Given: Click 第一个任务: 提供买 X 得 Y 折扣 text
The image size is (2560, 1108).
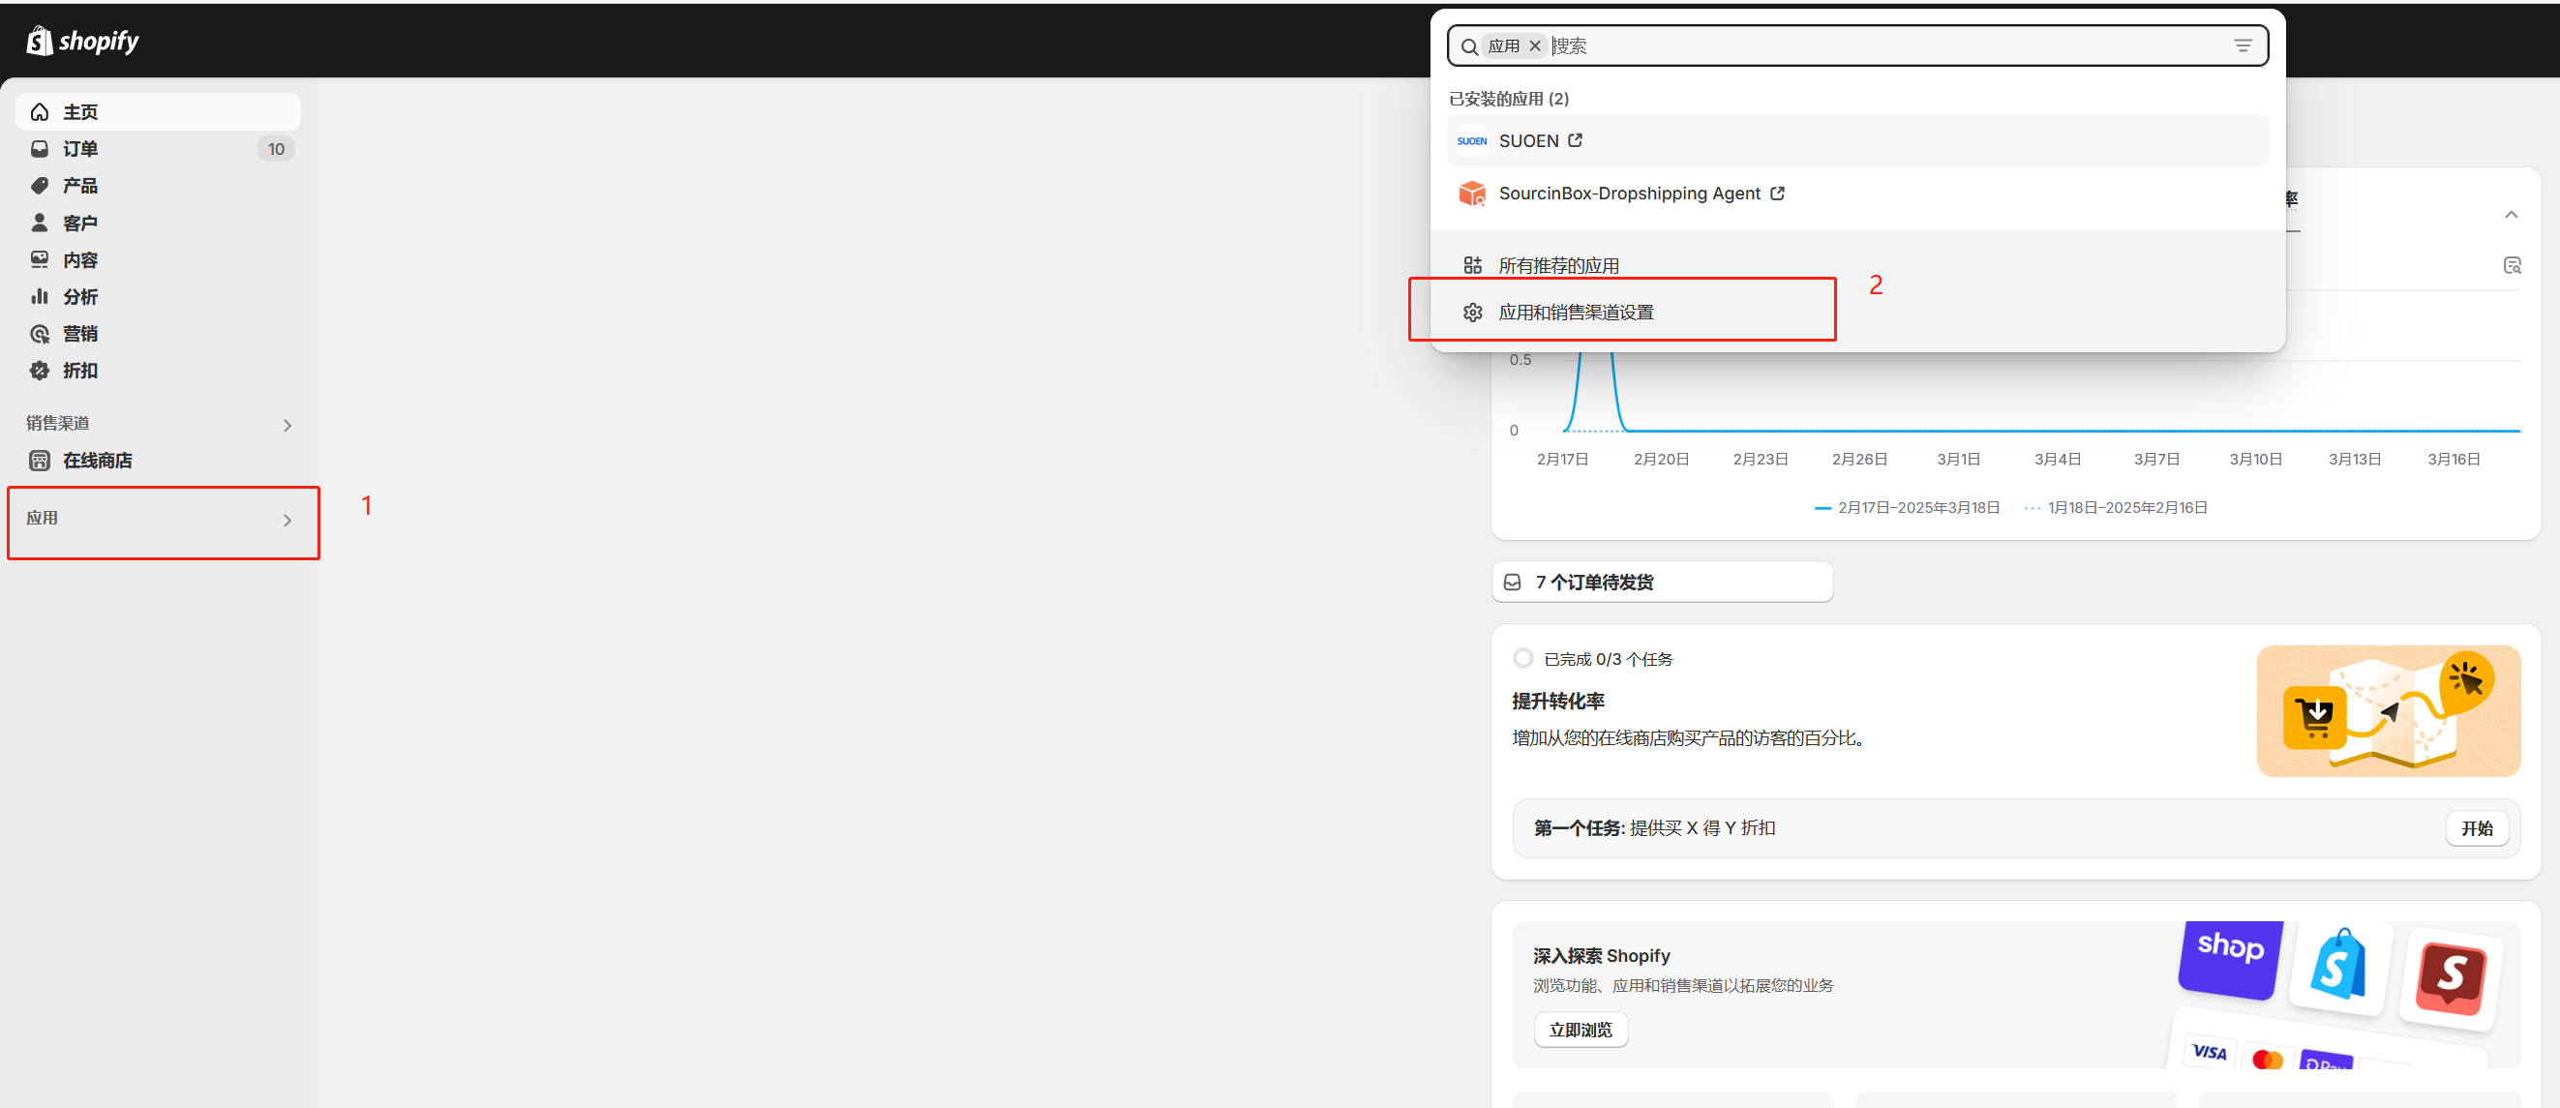Looking at the screenshot, I should click(1654, 828).
